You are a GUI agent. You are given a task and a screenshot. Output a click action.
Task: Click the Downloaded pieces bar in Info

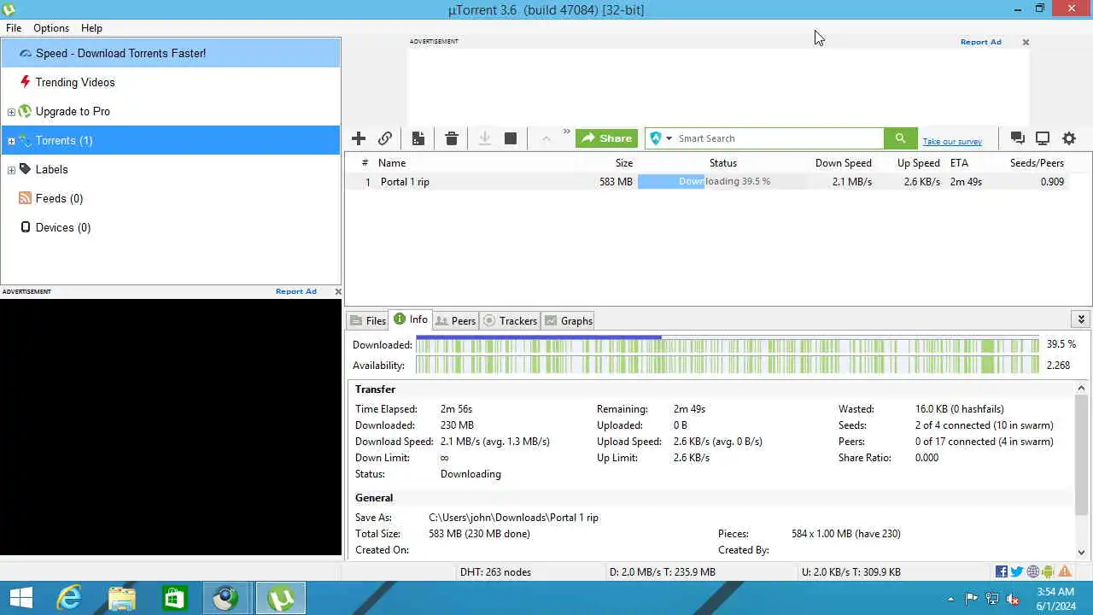[x=728, y=344]
